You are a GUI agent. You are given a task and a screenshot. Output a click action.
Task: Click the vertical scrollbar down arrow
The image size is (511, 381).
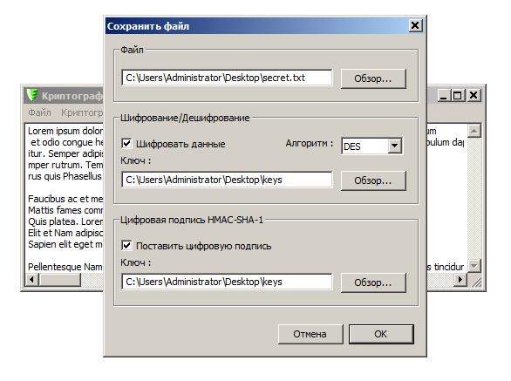474,266
